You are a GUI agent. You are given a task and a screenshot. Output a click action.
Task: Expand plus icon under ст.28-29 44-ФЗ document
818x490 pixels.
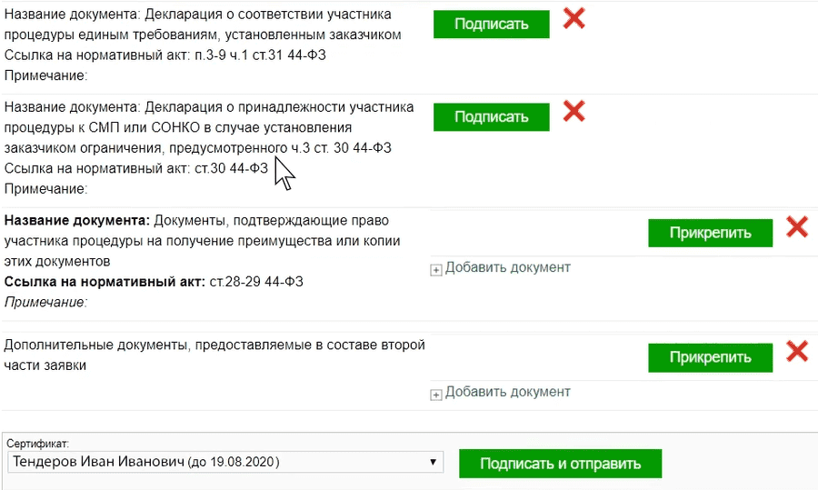pyautogui.click(x=435, y=270)
